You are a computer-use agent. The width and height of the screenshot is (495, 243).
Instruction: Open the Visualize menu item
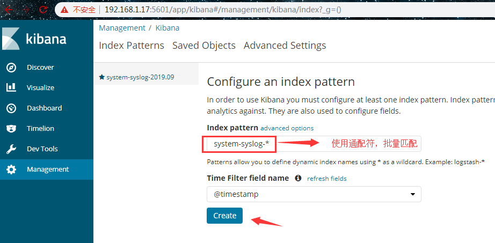(x=47, y=88)
